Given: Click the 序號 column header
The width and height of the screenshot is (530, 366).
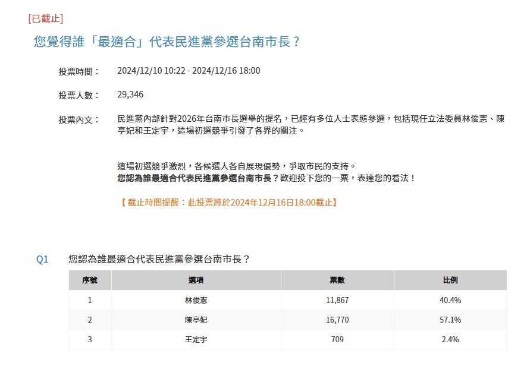Looking at the screenshot, I should coord(90,280).
